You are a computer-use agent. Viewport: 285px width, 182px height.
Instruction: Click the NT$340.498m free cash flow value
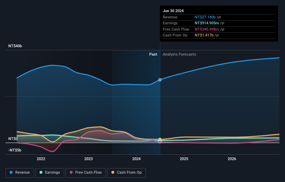[207, 29]
